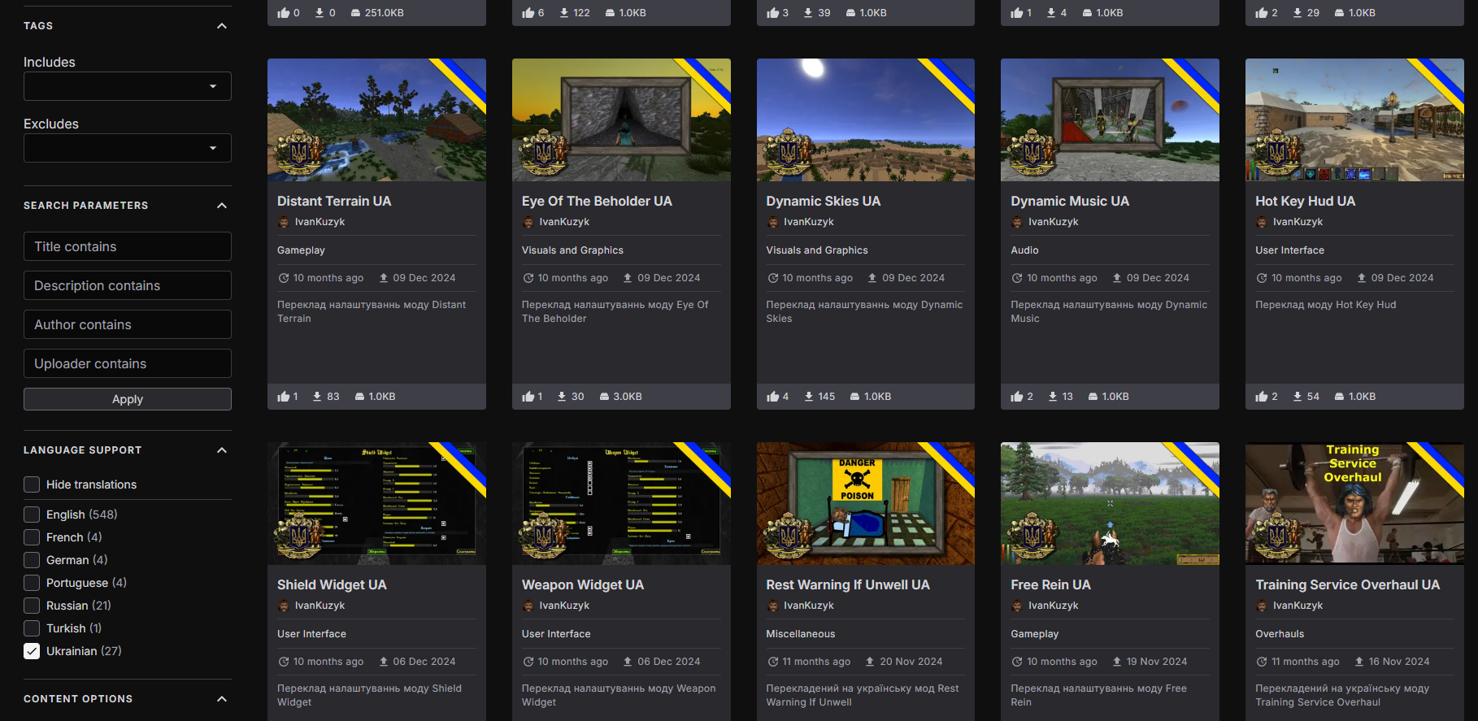The width and height of the screenshot is (1478, 721).
Task: Open the Excludes tags dropdown
Action: point(128,148)
